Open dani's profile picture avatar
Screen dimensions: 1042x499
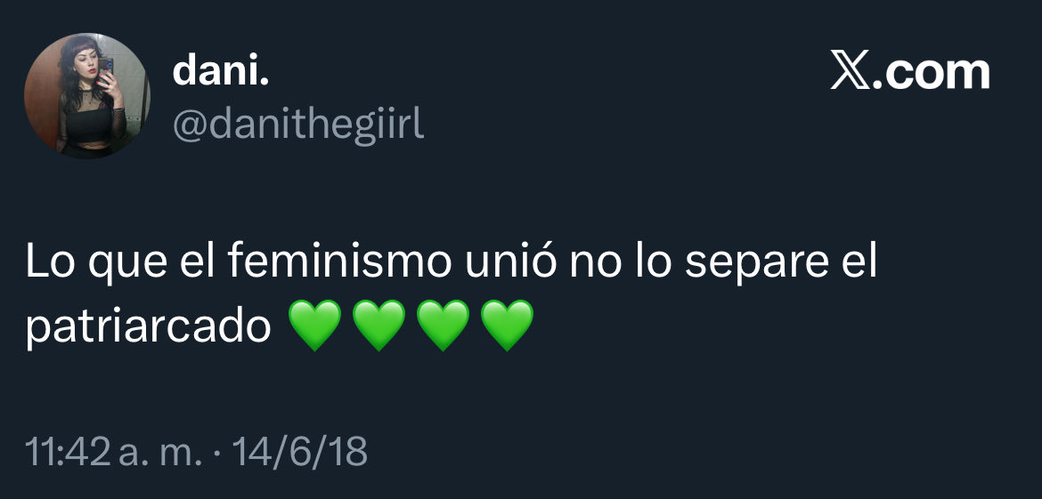coord(87,95)
